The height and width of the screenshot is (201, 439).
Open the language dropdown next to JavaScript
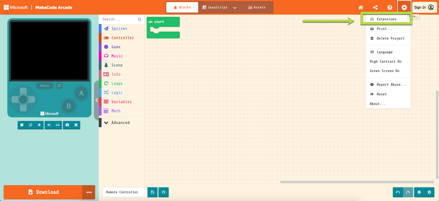click(235, 7)
